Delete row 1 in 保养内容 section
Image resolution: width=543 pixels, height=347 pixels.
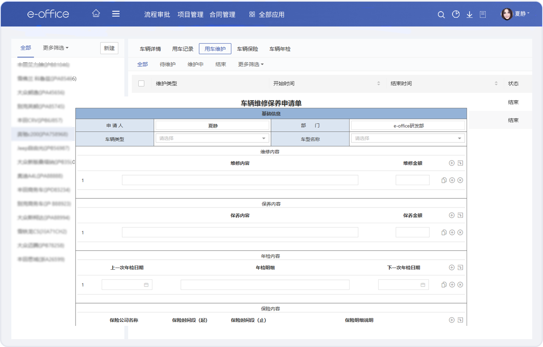click(460, 232)
